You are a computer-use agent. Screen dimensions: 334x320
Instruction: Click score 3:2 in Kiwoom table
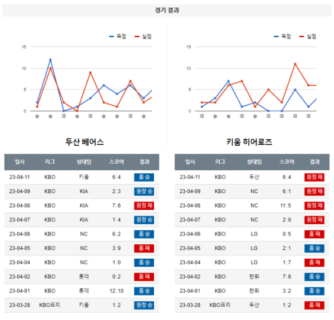click(287, 291)
